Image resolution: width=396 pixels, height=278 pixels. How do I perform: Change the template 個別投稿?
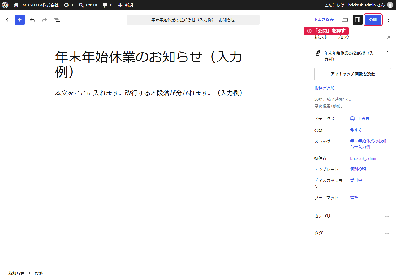tap(358, 169)
